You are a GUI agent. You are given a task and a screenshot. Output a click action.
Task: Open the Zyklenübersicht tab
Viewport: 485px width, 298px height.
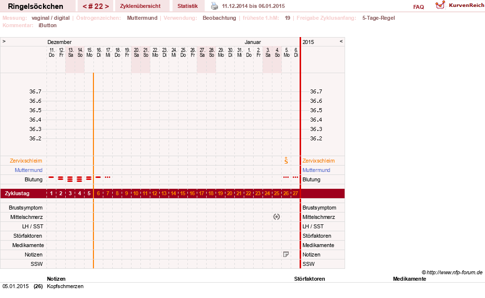coord(140,6)
